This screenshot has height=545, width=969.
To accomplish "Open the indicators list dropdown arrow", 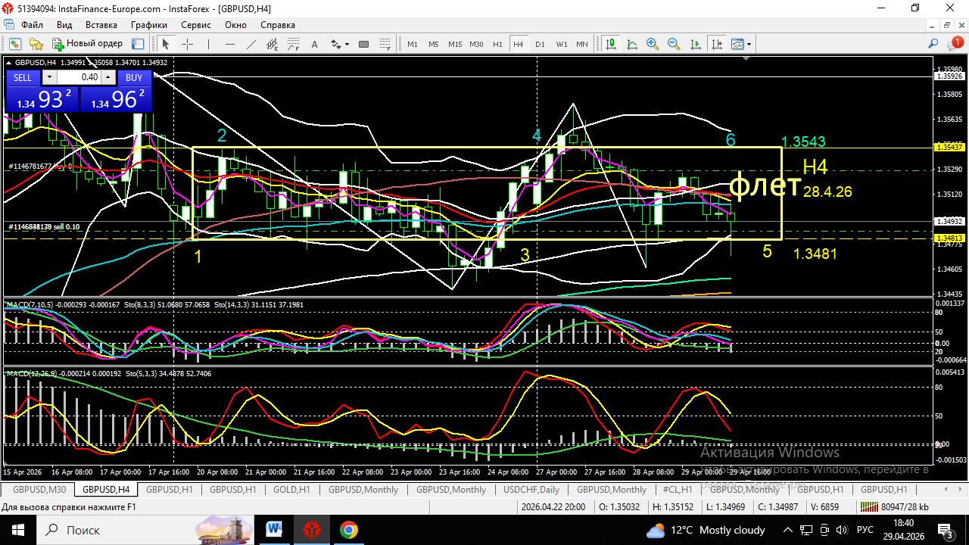I will tap(749, 44).
